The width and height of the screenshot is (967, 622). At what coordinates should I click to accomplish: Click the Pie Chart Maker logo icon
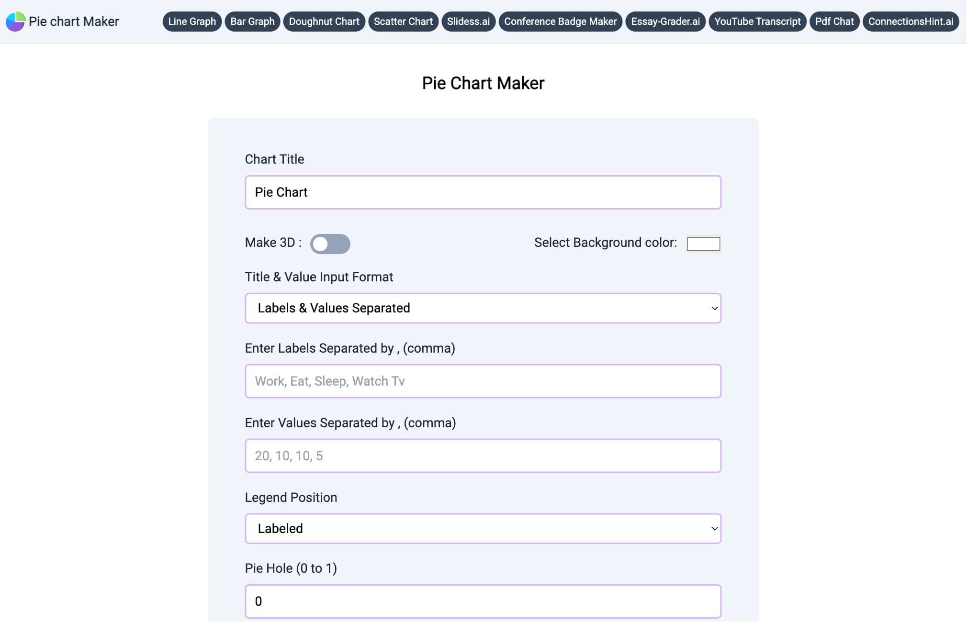point(14,21)
